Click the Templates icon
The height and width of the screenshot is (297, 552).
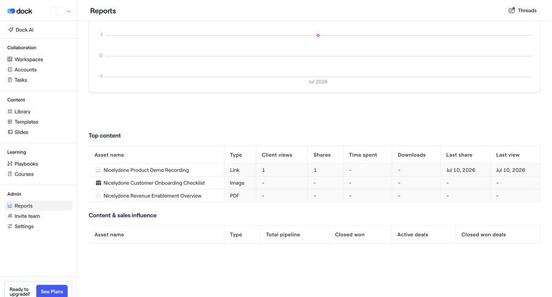(10, 121)
